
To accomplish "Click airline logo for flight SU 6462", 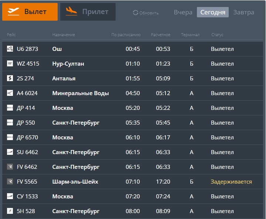I will tap(10, 152).
